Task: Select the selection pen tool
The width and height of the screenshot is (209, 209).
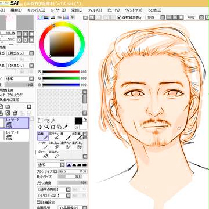Action: click(x=66, y=145)
